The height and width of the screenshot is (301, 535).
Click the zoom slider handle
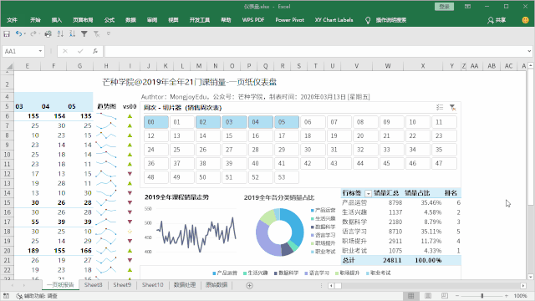point(482,296)
